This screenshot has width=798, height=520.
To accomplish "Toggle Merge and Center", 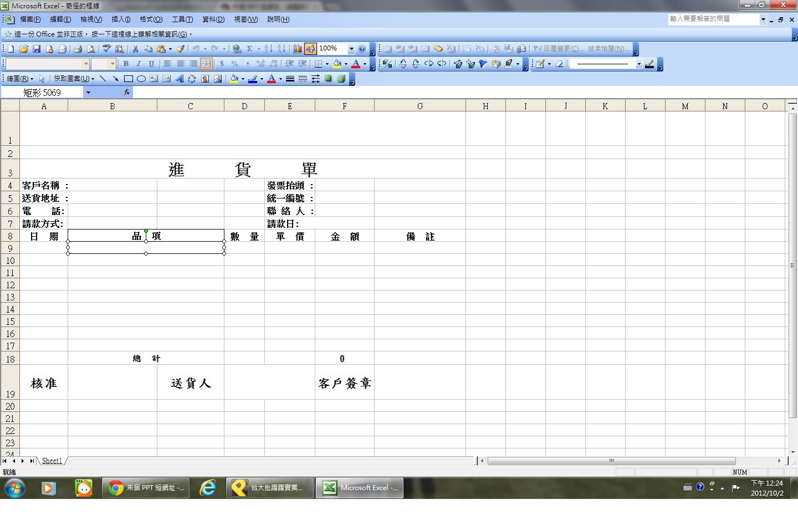I will (x=206, y=64).
